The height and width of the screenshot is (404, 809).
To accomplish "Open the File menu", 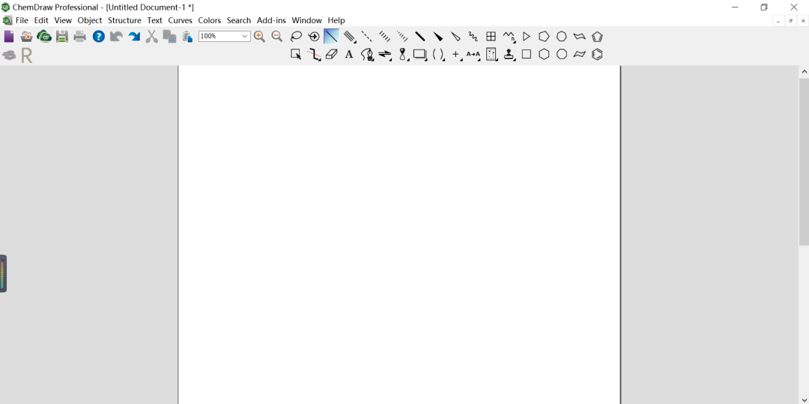I will tap(22, 20).
